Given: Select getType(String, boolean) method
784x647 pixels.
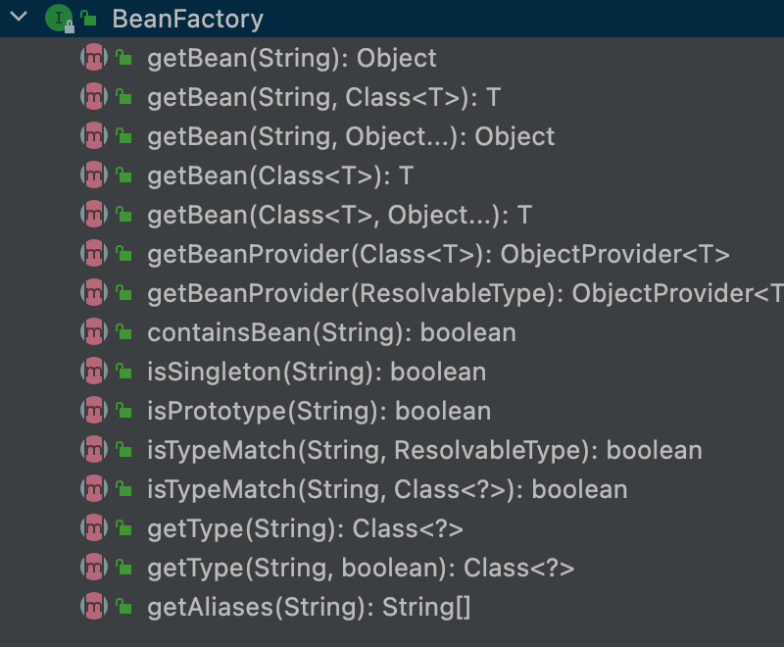Looking at the screenshot, I should pos(361,568).
